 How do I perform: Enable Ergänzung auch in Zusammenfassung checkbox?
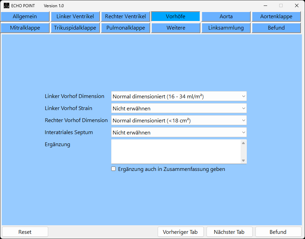(x=114, y=169)
